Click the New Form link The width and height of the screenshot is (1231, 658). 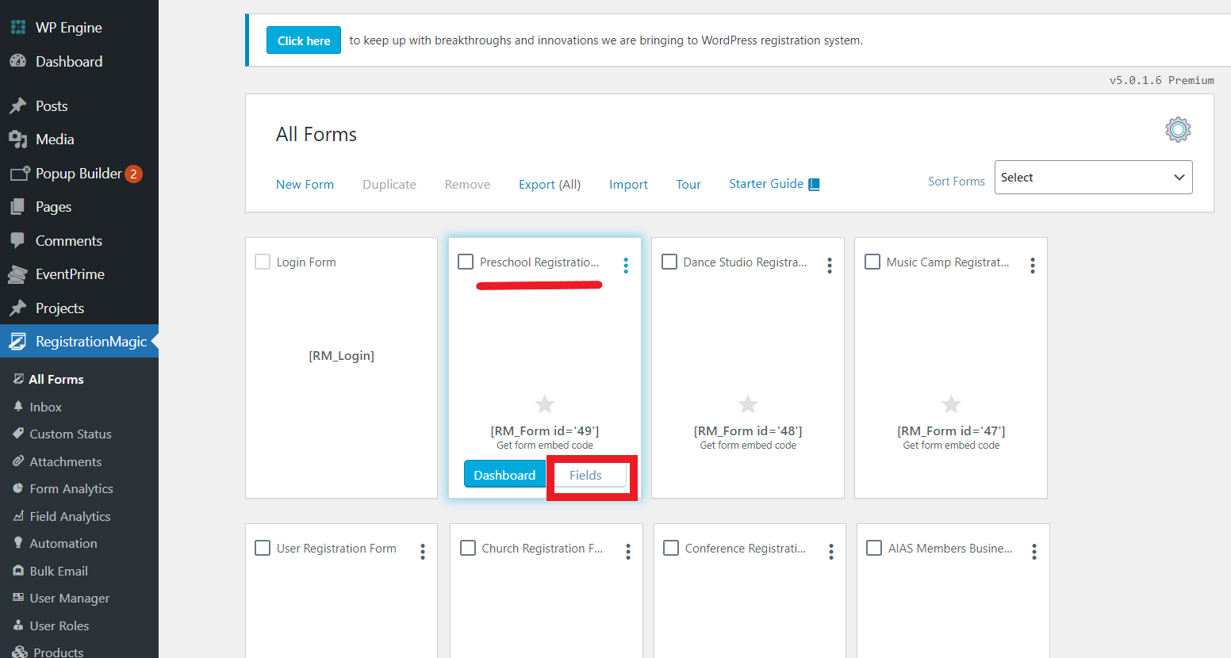click(x=305, y=184)
